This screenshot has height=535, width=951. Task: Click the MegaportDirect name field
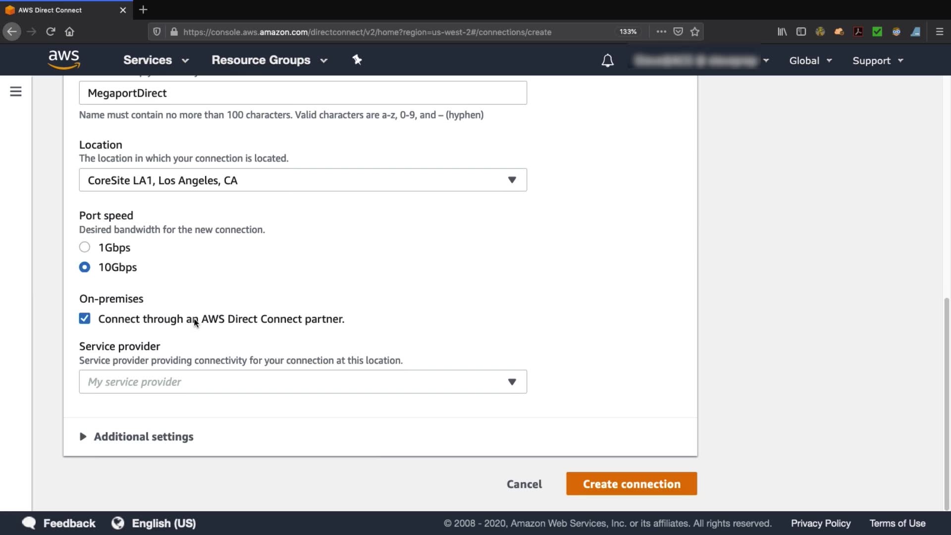[303, 93]
